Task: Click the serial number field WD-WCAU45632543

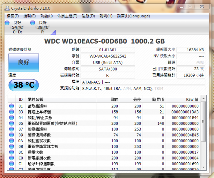Action: click(x=108, y=56)
